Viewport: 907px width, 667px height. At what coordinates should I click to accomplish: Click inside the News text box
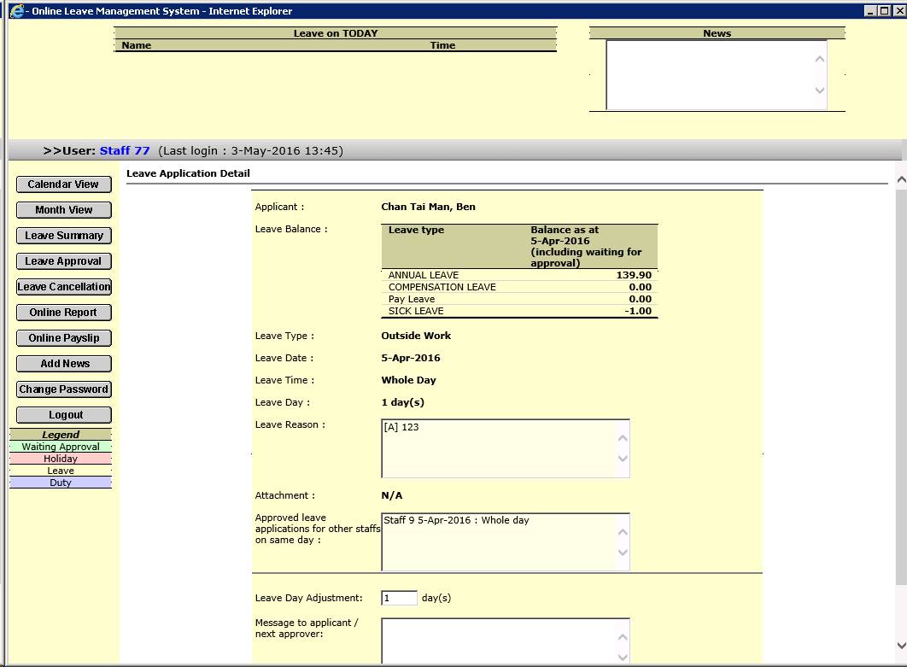pyautogui.click(x=716, y=75)
